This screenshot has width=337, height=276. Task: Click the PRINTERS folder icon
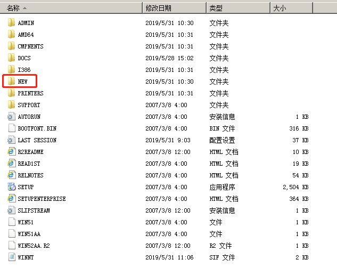[x=12, y=93]
